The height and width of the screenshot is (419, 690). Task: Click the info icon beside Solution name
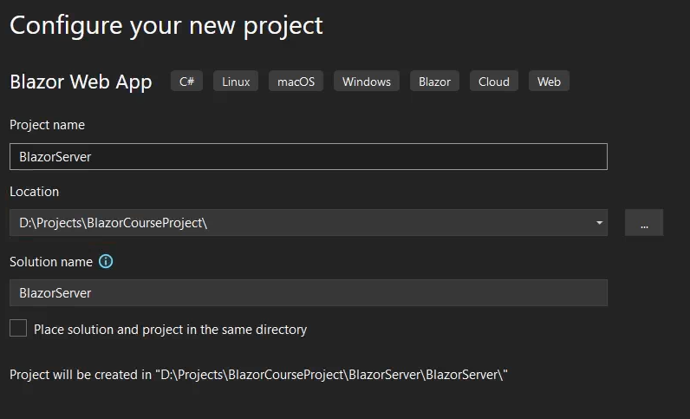point(106,261)
